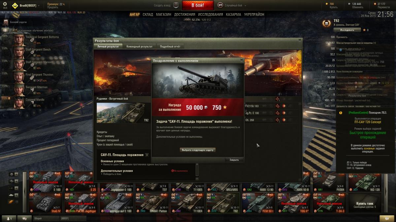This screenshot has height=222, width=396.
Task: Select the random battle mode icon
Action: point(220,5)
